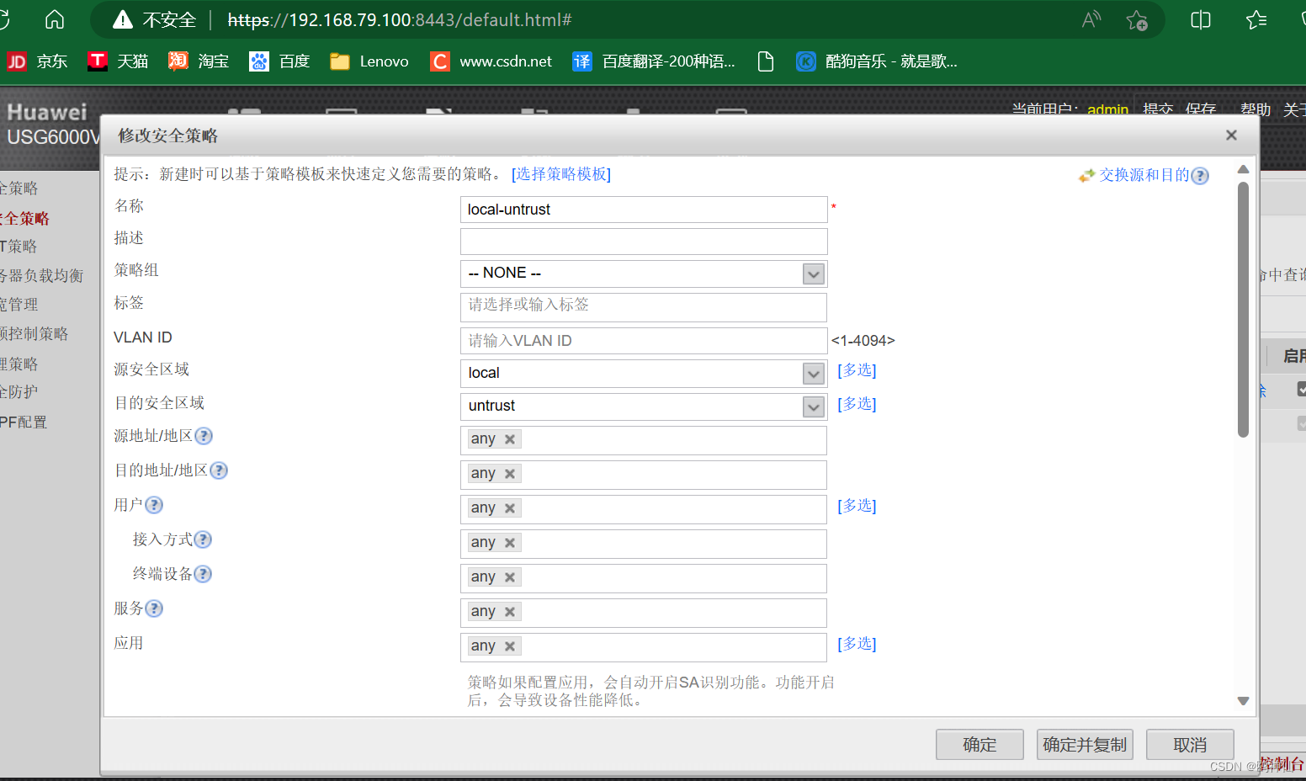Expand the 目的安全区域 dropdown
Viewport: 1306px width, 781px height.
coord(813,406)
